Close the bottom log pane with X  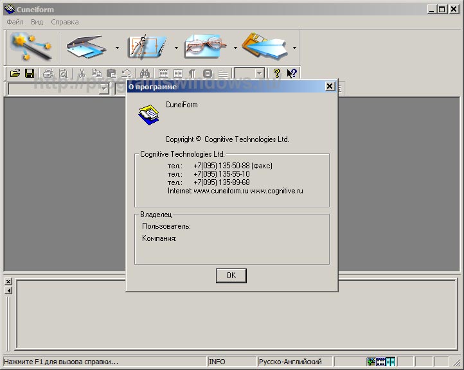coord(8,282)
